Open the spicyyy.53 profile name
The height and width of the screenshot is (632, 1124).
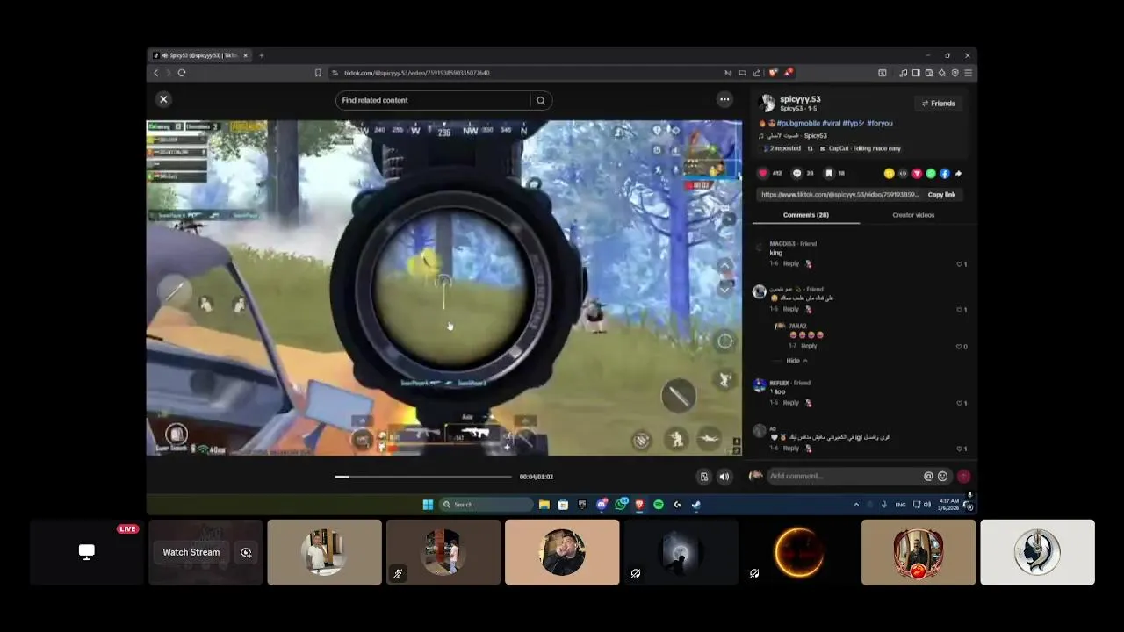click(x=800, y=99)
